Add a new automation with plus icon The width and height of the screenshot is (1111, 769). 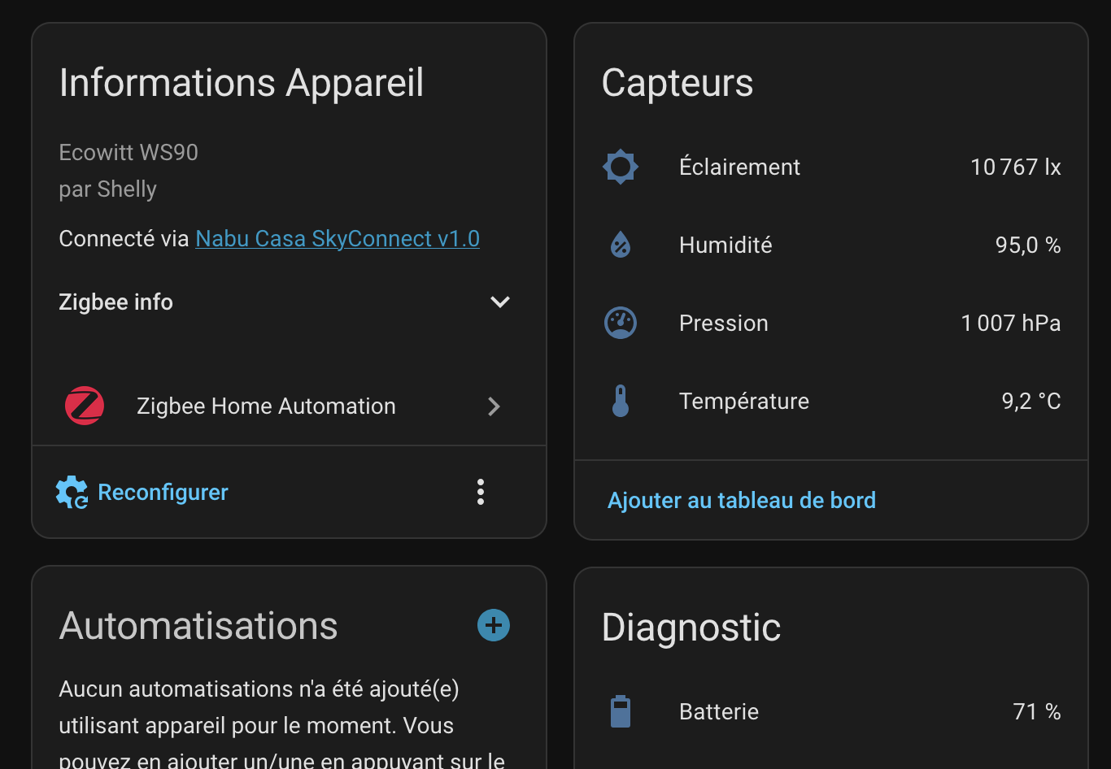tap(493, 625)
